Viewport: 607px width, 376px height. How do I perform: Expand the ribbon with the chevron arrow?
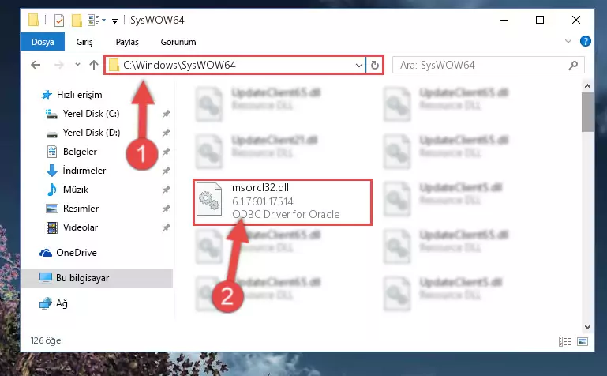[568, 41]
